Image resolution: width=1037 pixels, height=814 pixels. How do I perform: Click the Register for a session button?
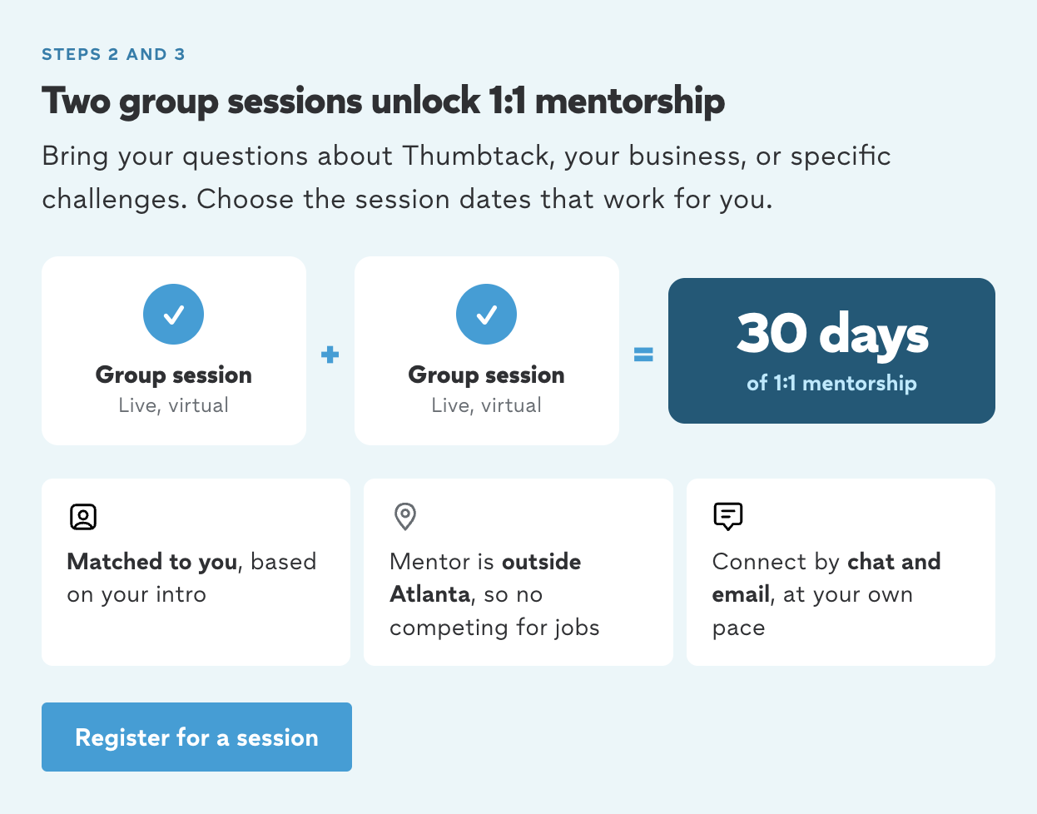click(196, 737)
